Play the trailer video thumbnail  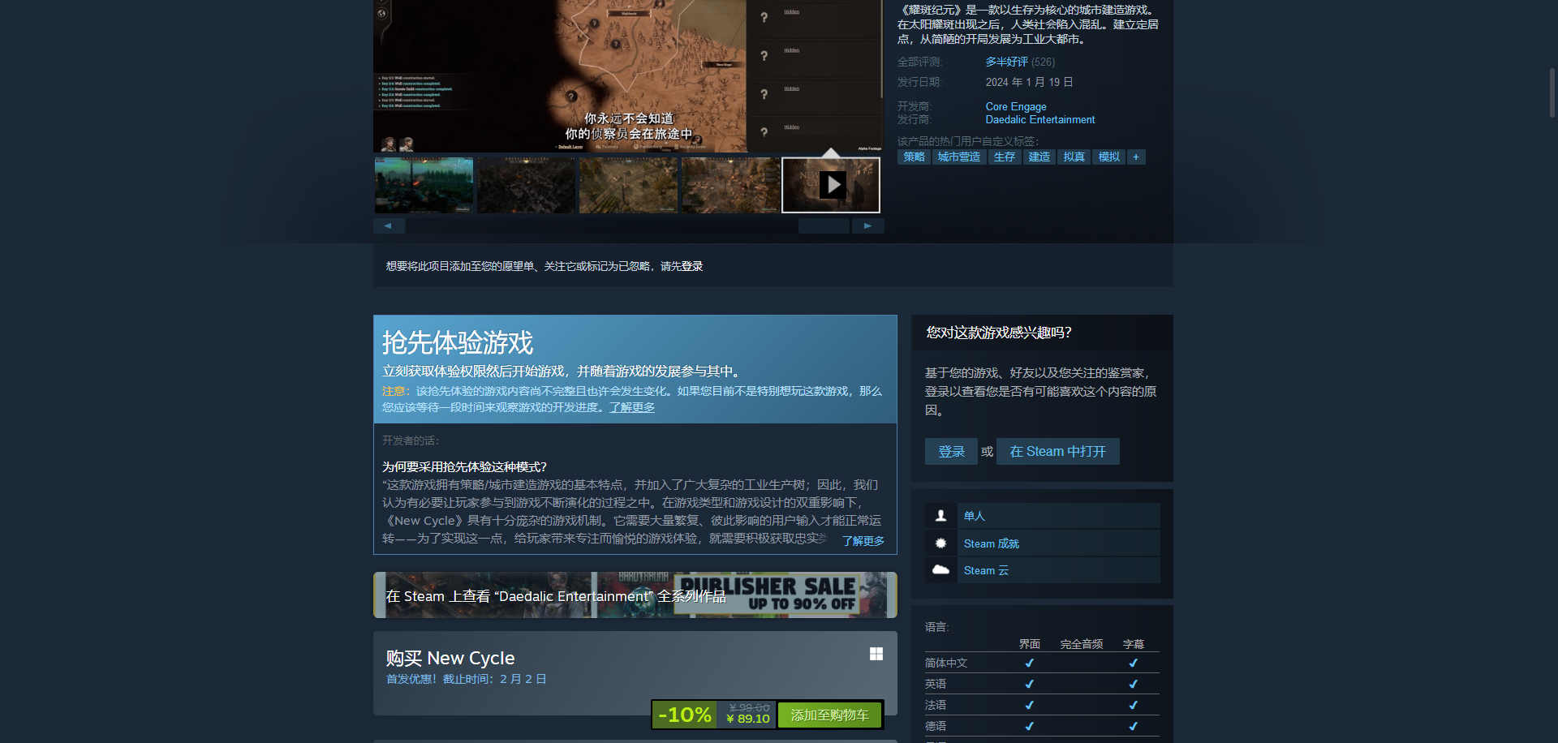click(x=831, y=185)
